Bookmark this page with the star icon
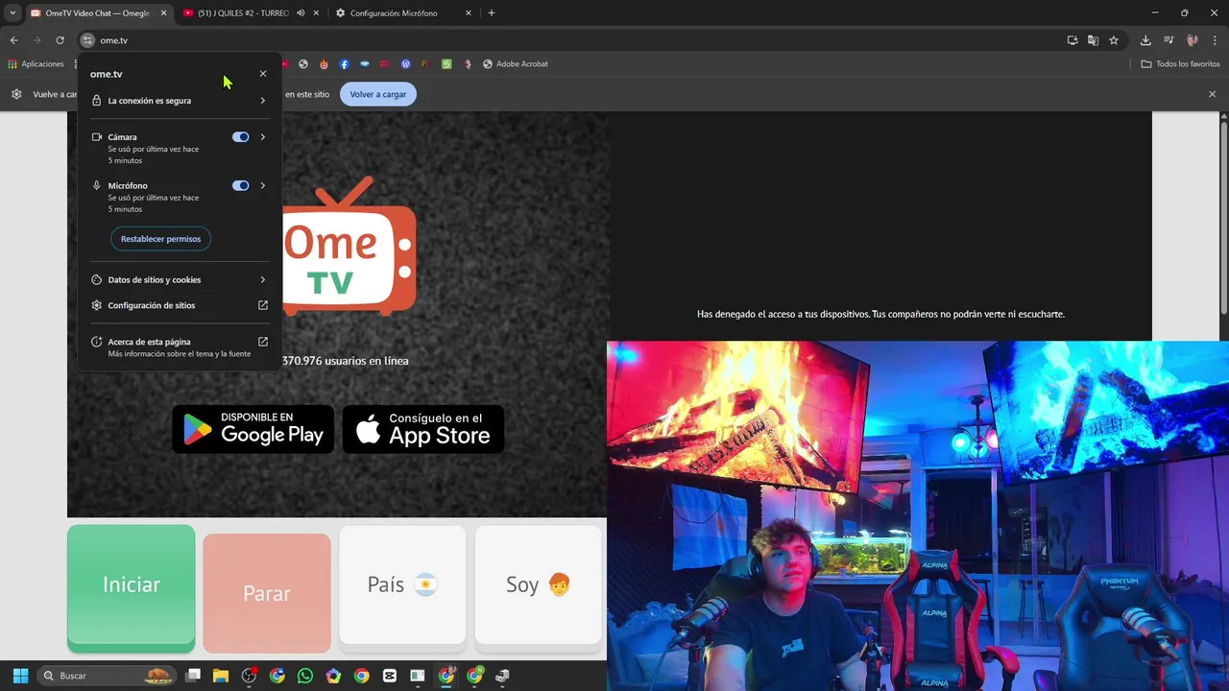Viewport: 1229px width, 691px height. pos(1114,40)
